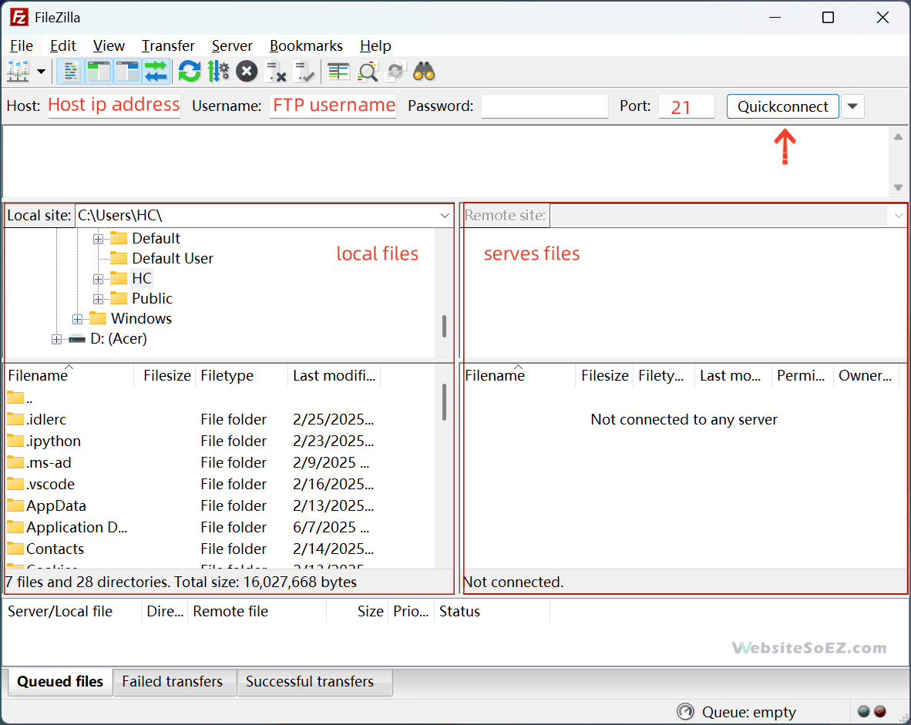The image size is (911, 725).
Task: Click the Username input field
Action: [x=333, y=106]
